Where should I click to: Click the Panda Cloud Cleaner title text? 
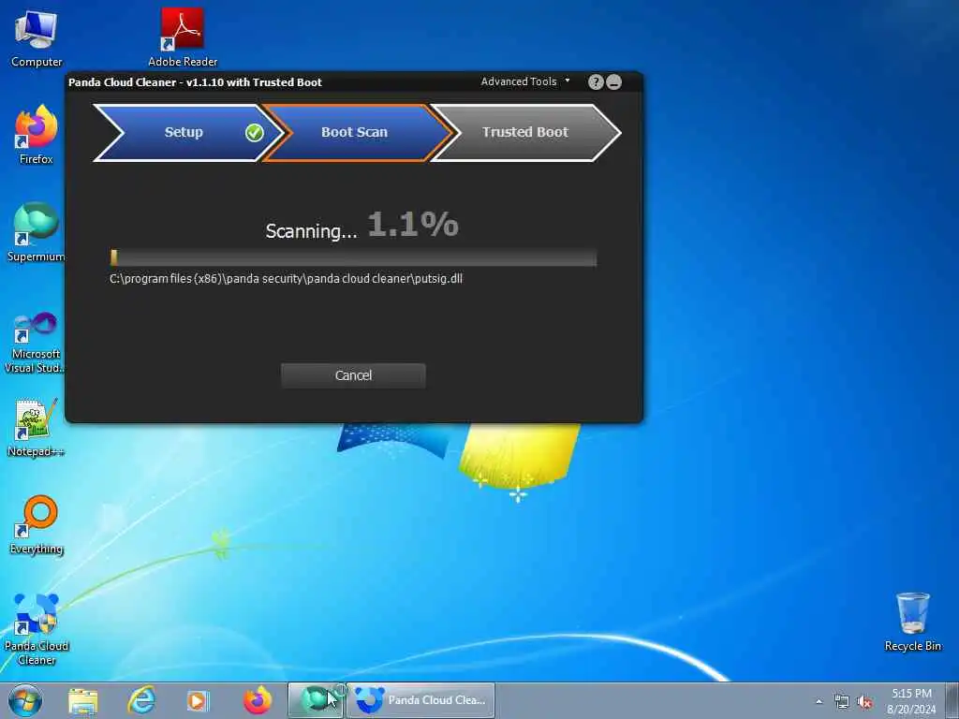195,82
